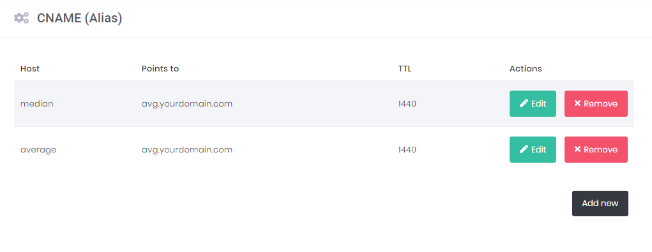This screenshot has height=252, width=652.
Task: Click pencil icon in median row Edit
Action: [524, 103]
